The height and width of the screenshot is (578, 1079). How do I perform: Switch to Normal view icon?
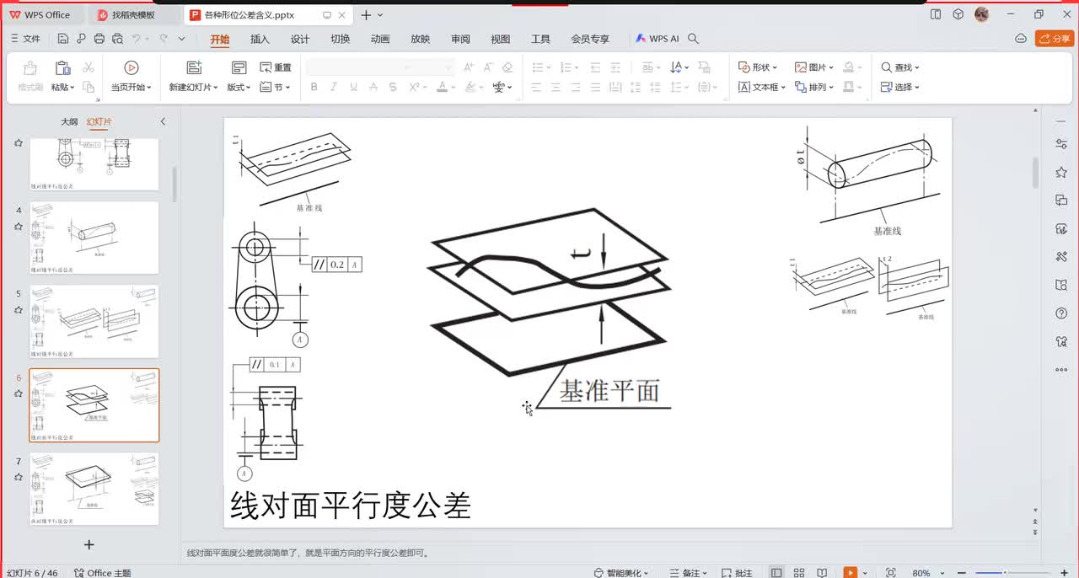[x=776, y=572]
